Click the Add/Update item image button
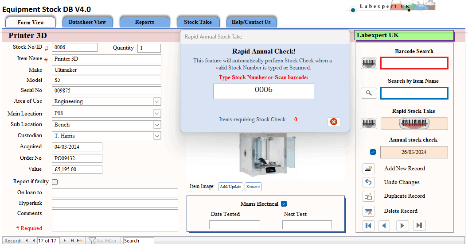This screenshot has width=468, height=246. click(230, 187)
